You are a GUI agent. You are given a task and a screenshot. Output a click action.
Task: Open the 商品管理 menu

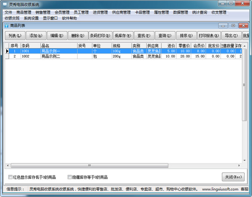pyautogui.click(x=24, y=12)
